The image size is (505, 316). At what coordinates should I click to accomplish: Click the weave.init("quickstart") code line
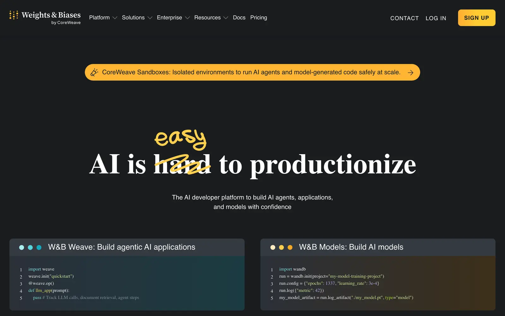[51, 276]
